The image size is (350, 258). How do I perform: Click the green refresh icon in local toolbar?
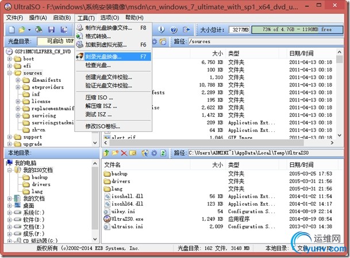click(x=163, y=153)
